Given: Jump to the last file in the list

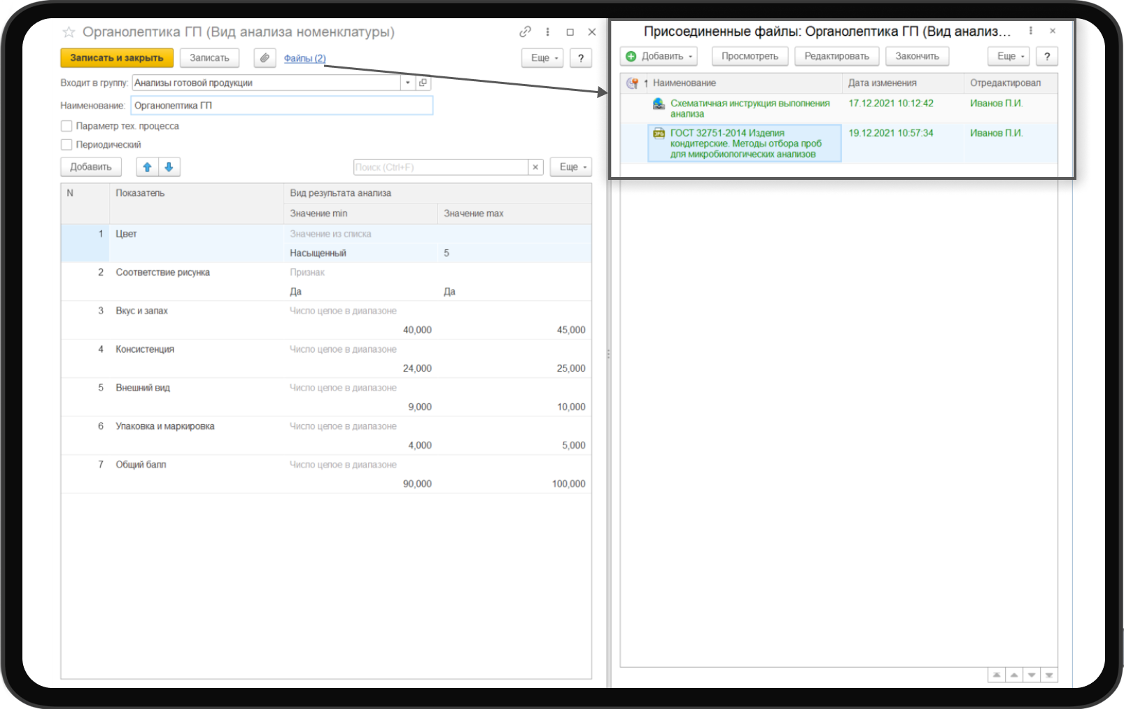Looking at the screenshot, I should [x=1049, y=675].
